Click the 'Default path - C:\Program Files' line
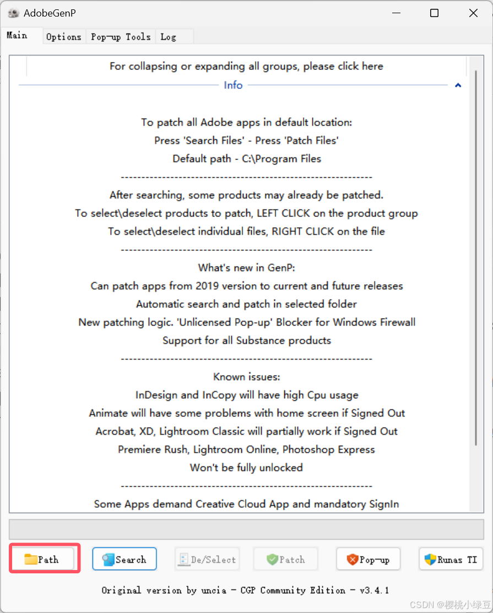 [247, 159]
